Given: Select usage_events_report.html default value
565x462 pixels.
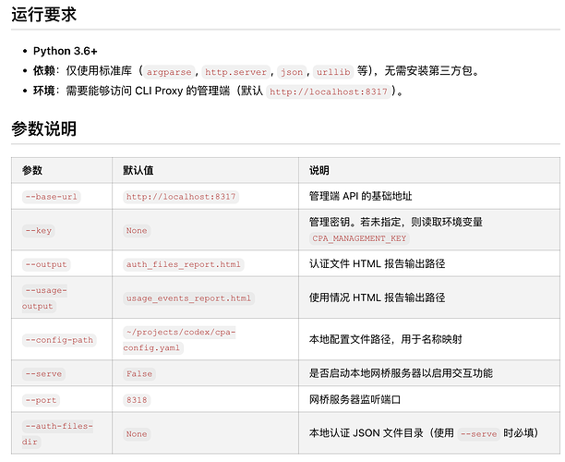Looking at the screenshot, I should pyautogui.click(x=188, y=298).
